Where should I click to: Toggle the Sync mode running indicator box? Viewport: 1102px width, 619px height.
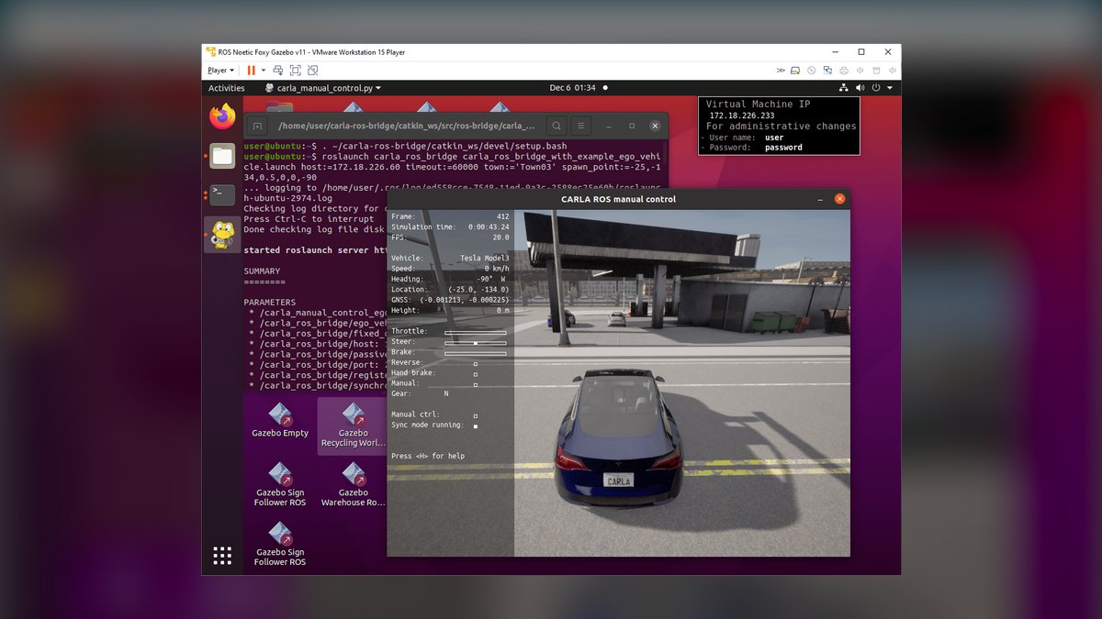(475, 426)
